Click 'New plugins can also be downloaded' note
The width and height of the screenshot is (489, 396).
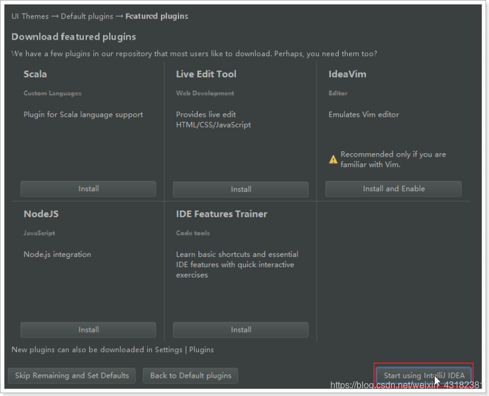113,349
